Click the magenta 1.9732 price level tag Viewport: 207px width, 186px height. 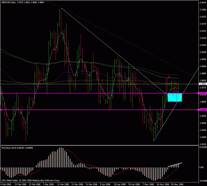203,93
